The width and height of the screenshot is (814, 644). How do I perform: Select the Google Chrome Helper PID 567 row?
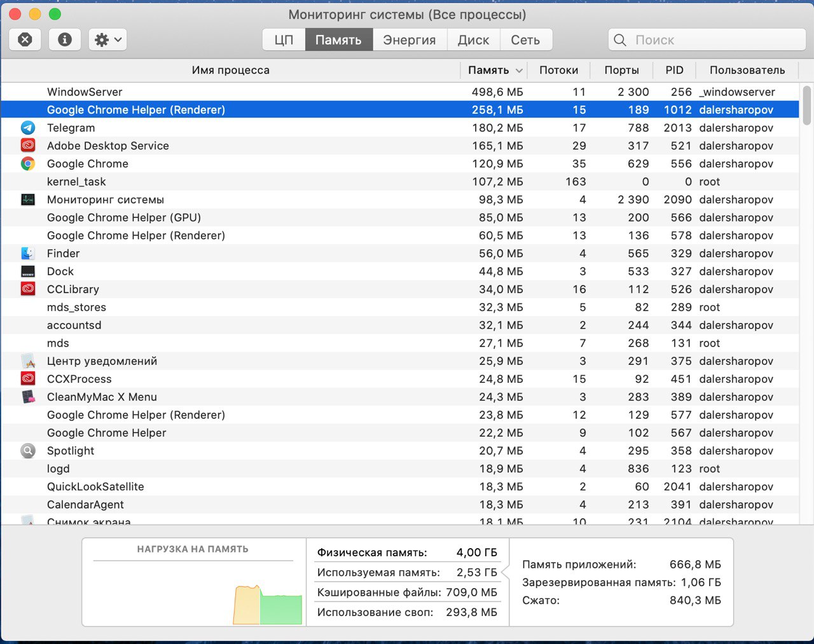[x=400, y=433]
